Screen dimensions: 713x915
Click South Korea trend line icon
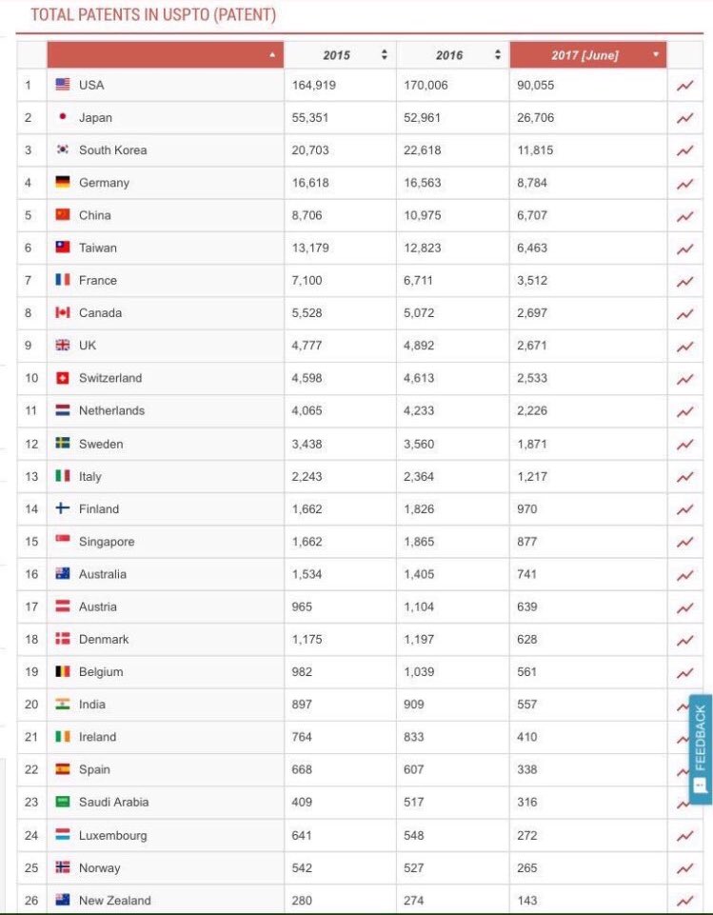tap(684, 150)
